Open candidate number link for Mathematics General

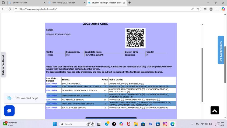(51, 100)
